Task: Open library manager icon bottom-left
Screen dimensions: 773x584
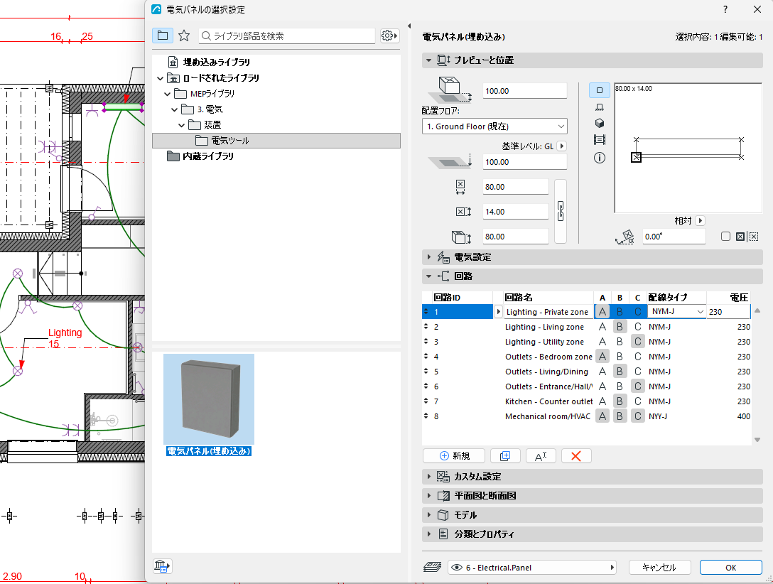Action: (162, 566)
